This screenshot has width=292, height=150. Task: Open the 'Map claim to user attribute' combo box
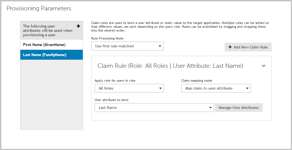point(216,88)
